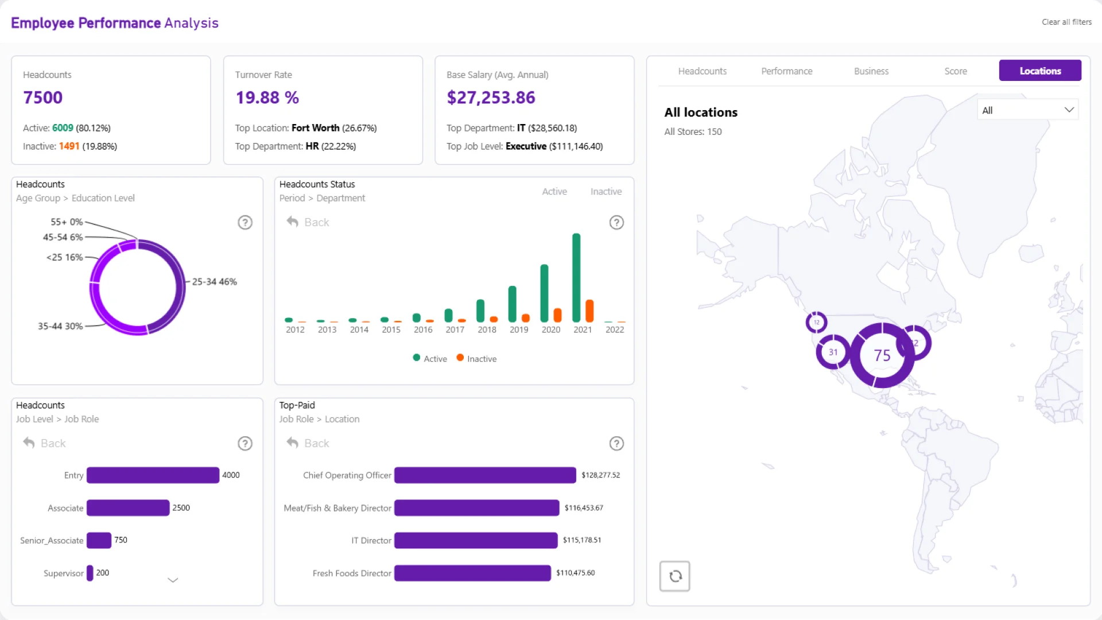The height and width of the screenshot is (620, 1102).
Task: Select the Score tab button
Action: click(x=955, y=71)
